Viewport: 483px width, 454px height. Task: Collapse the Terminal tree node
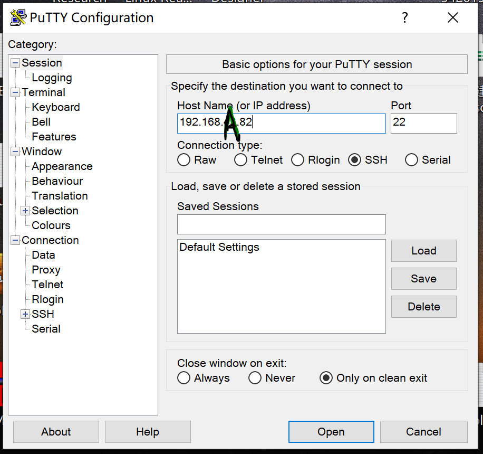coord(15,92)
